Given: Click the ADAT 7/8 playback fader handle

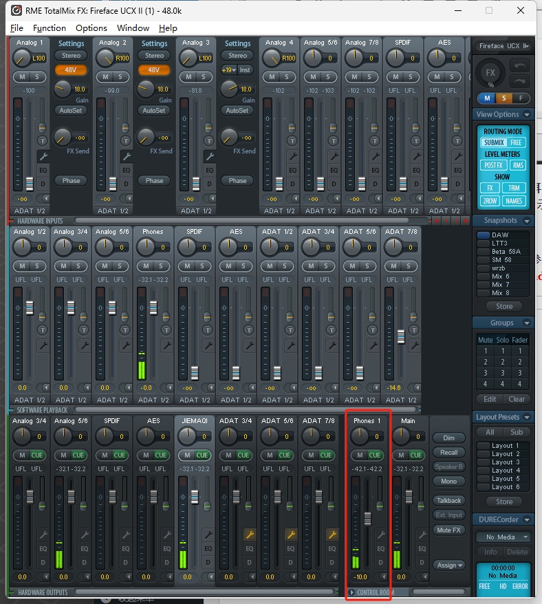Looking at the screenshot, I should (401, 336).
